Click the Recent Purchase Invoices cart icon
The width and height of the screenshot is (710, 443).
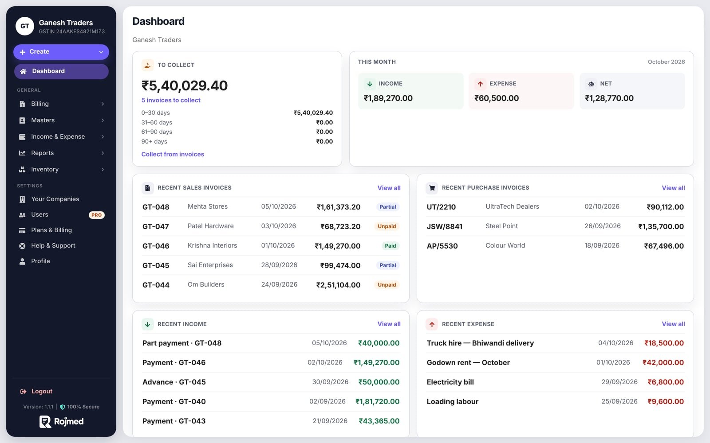(432, 188)
